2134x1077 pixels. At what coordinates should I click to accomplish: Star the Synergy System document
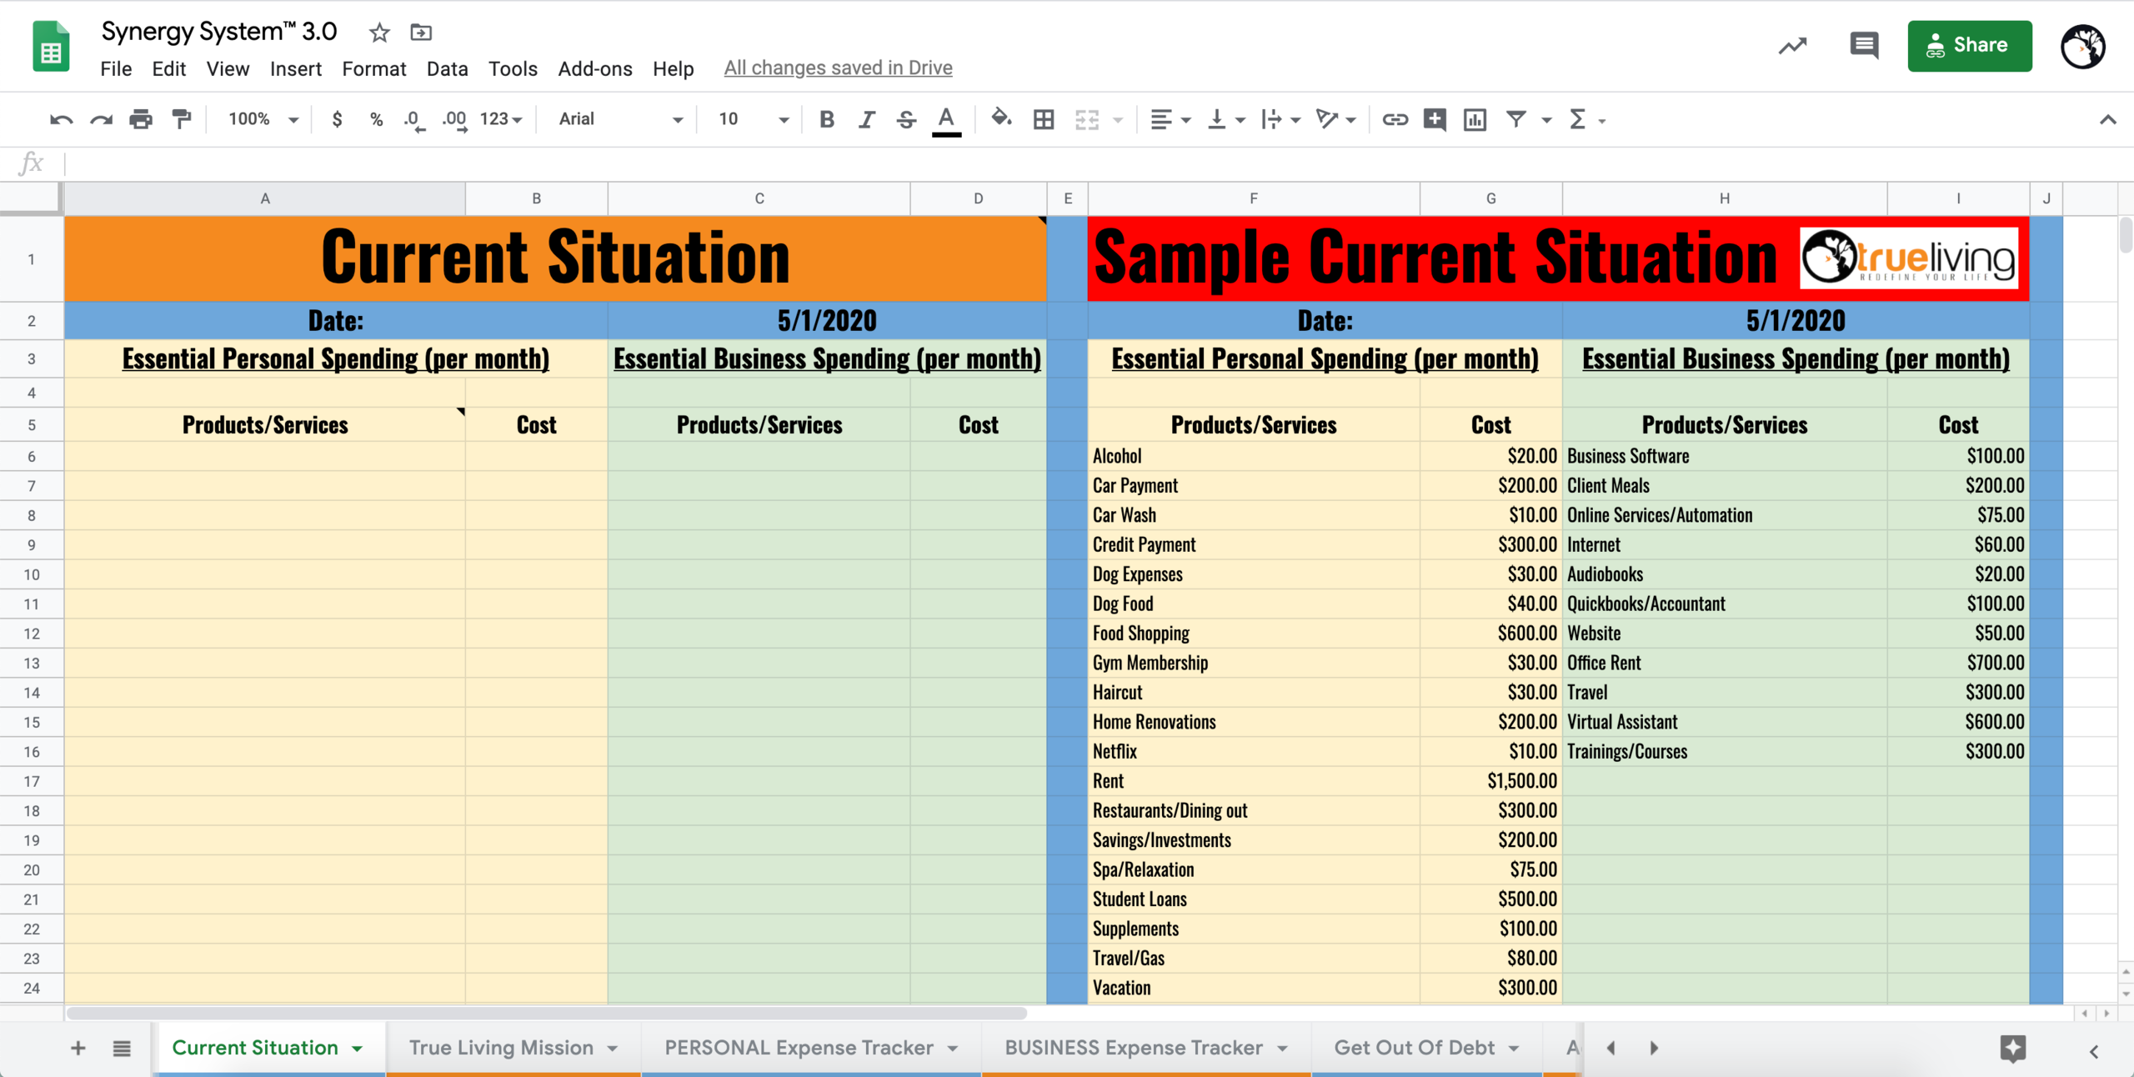pyautogui.click(x=379, y=33)
